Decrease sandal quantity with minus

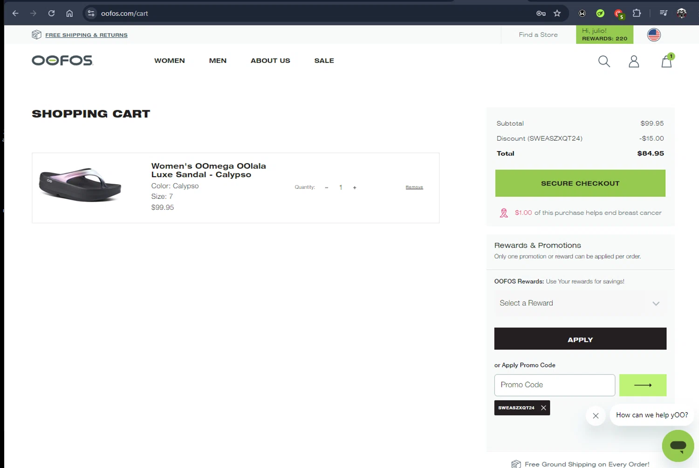[x=326, y=187]
